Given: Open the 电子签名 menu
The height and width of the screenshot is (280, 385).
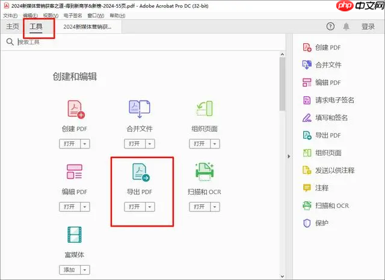Looking at the screenshot, I should pos(73,16).
